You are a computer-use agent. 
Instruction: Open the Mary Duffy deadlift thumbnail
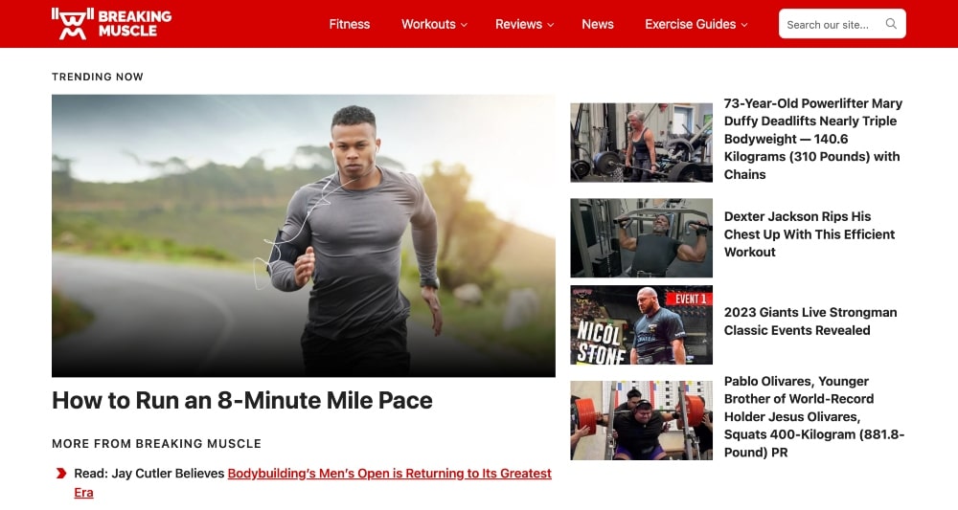coord(641,143)
